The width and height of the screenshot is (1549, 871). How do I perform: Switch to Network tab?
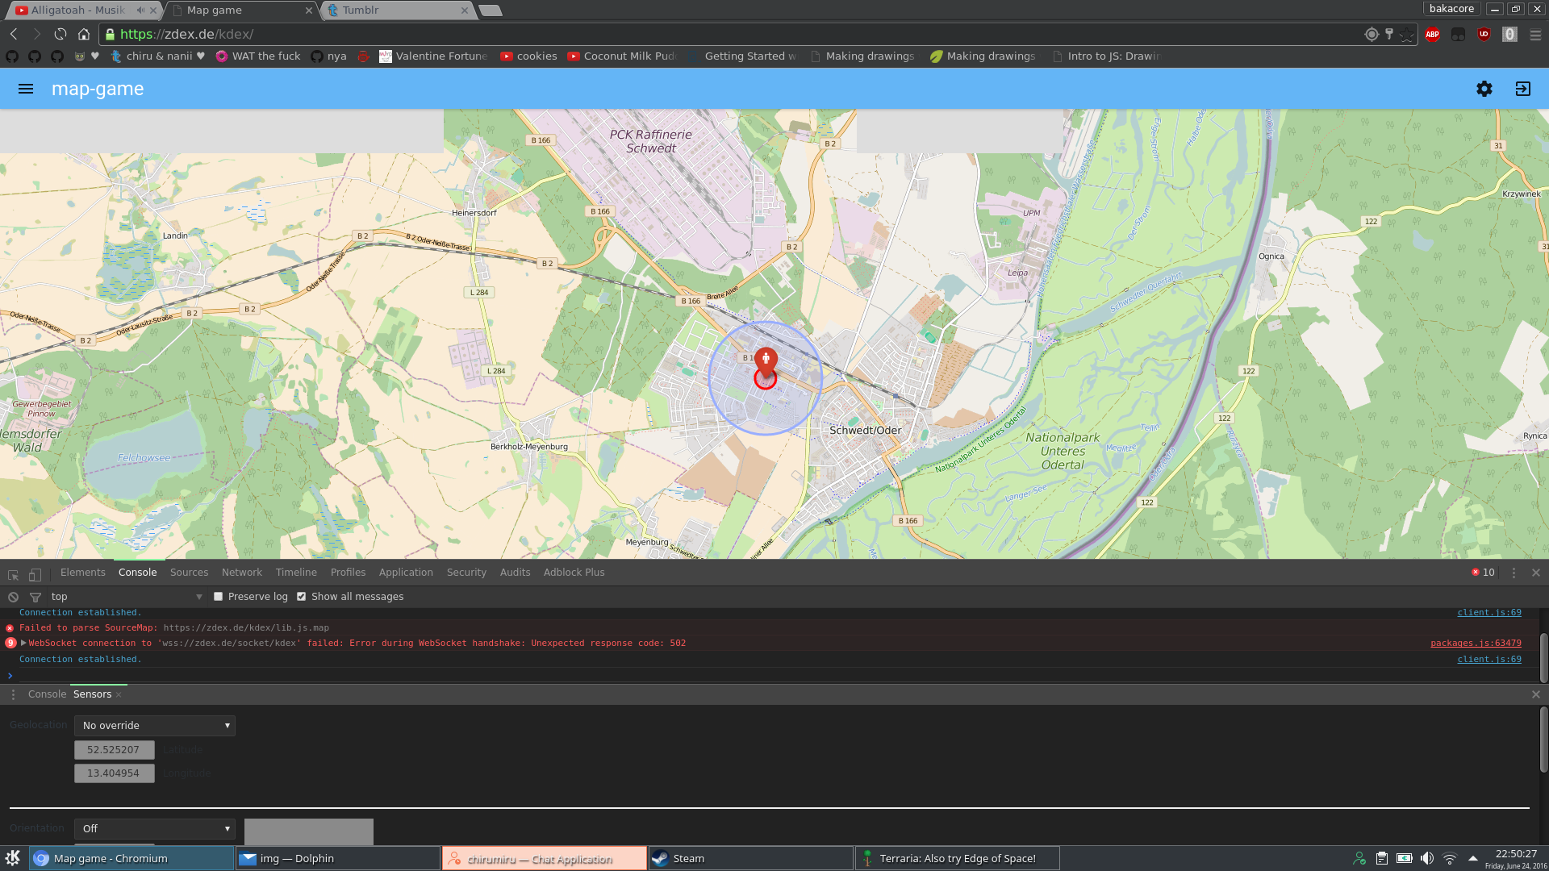[x=242, y=573]
